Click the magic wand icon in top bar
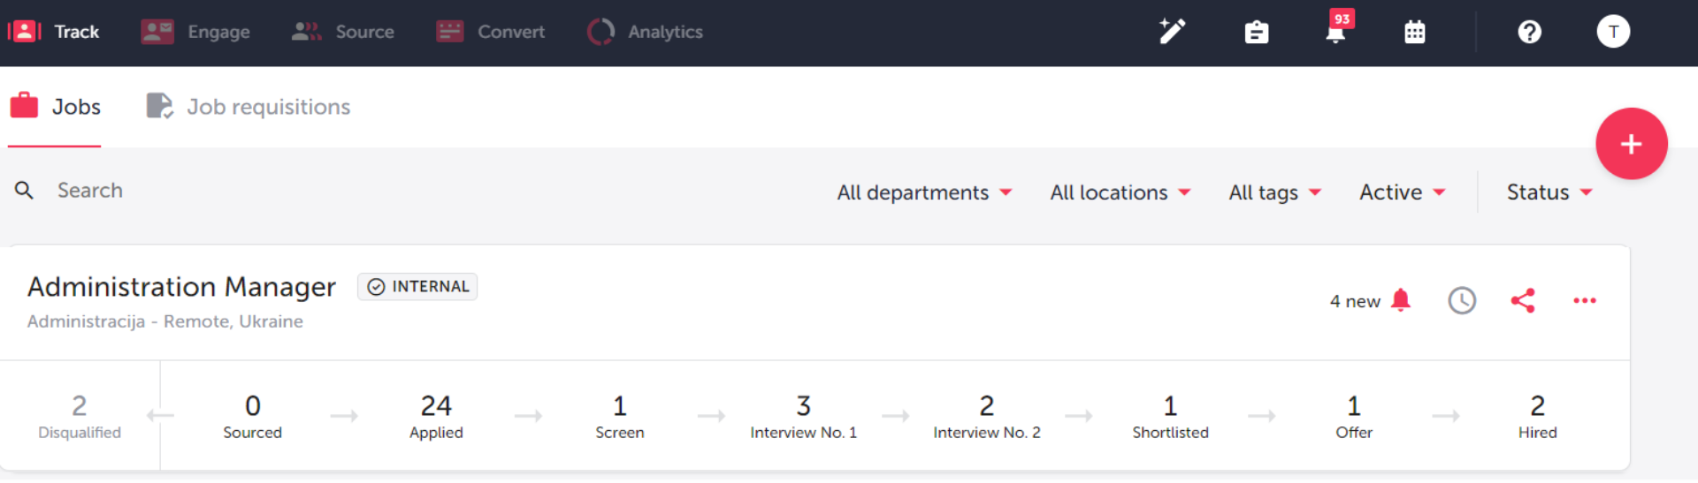 1172,32
